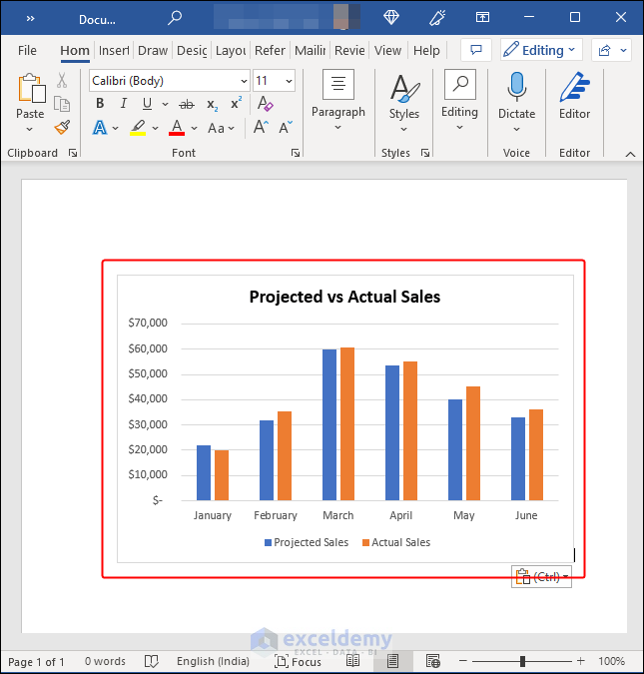Open Ribbon Display Options icon
The width and height of the screenshot is (644, 674).
coord(482,17)
